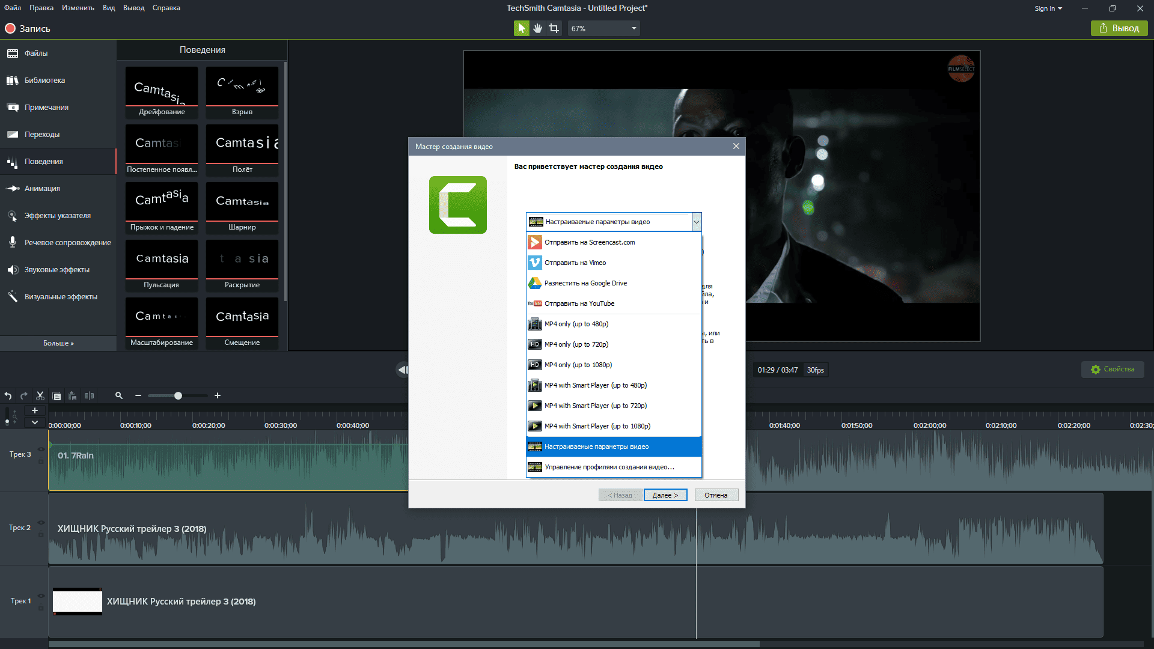Viewport: 1154px width, 649px height.
Task: Open Речевое сопровождение voice narration
Action: (58, 243)
